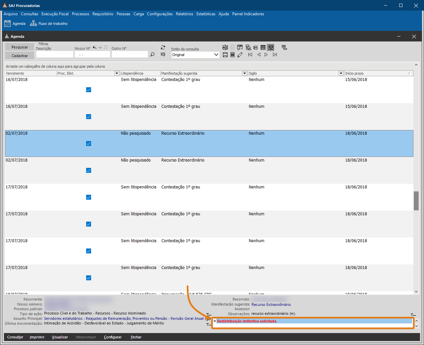
Task: Sort by the Vencimento column header
Action: click(x=31, y=73)
